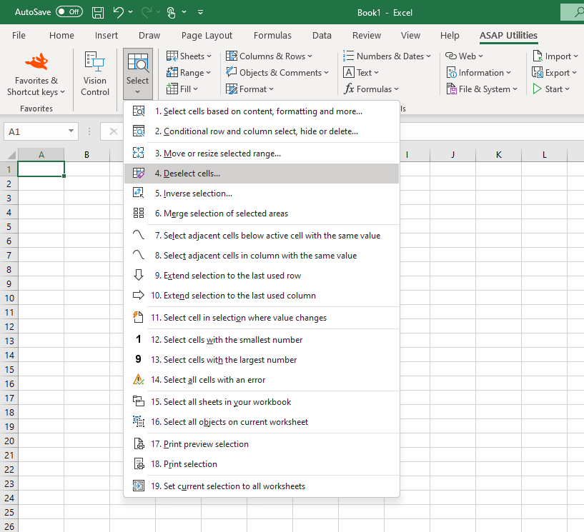
Task: Click the Select magnifier icon in ribbon
Action: pyautogui.click(x=137, y=64)
